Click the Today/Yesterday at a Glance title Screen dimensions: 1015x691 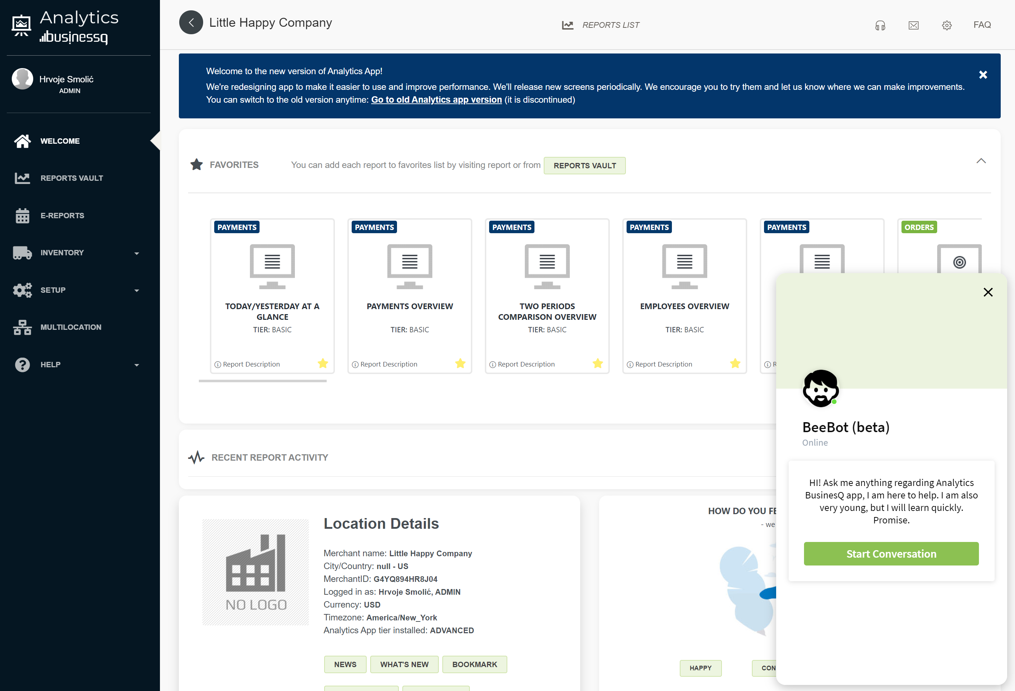[272, 312]
